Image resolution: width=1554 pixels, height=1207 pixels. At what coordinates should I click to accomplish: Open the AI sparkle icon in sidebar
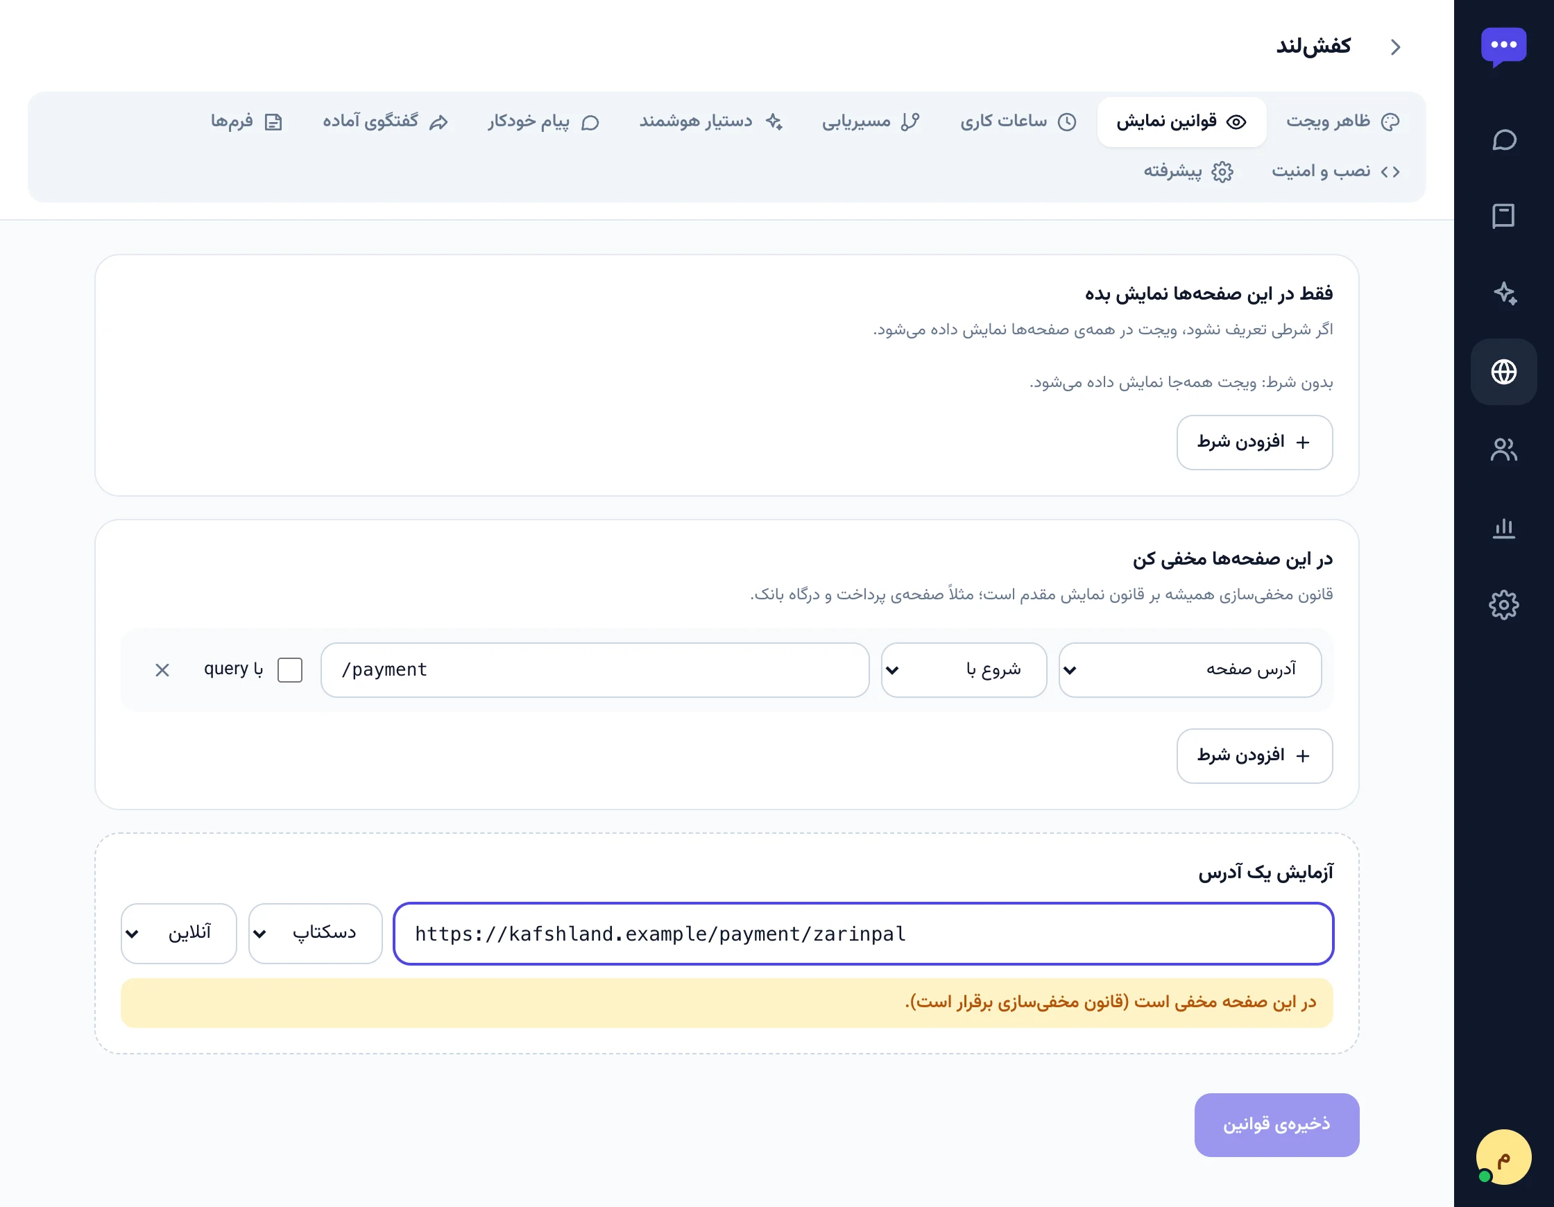(1503, 293)
